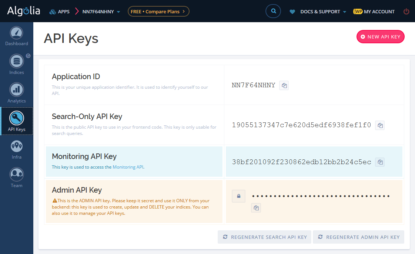This screenshot has height=254, width=415.
Task: Select the API Keys sidebar item
Action: 17,121
